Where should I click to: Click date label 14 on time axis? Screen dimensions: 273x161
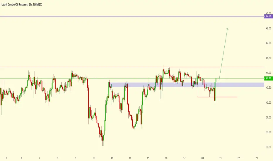point(130,158)
